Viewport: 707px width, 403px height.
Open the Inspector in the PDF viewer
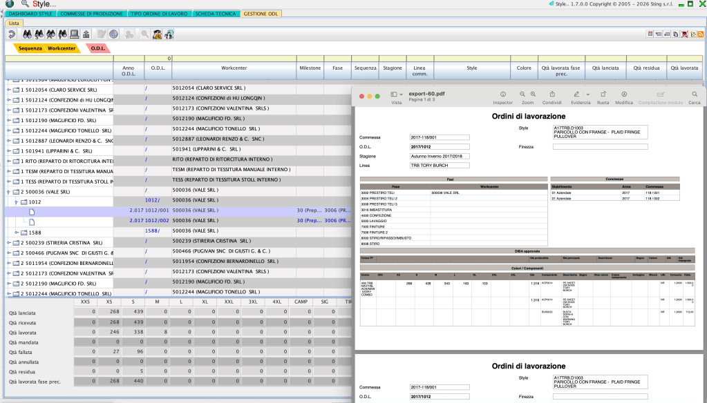[x=502, y=94]
